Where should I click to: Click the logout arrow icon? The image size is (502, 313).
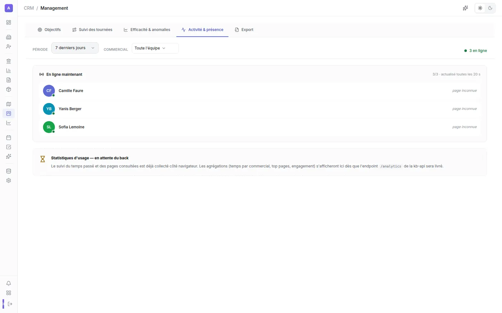pyautogui.click(x=10, y=304)
